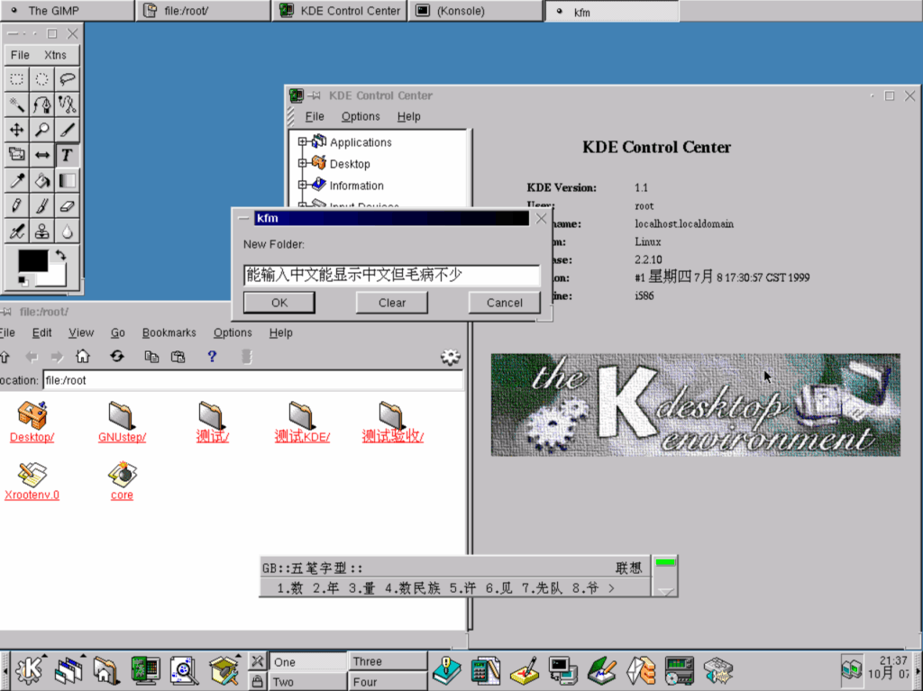Viewport: 923px width, 691px height.
Task: Expand the Information tree node
Action: [x=303, y=185]
